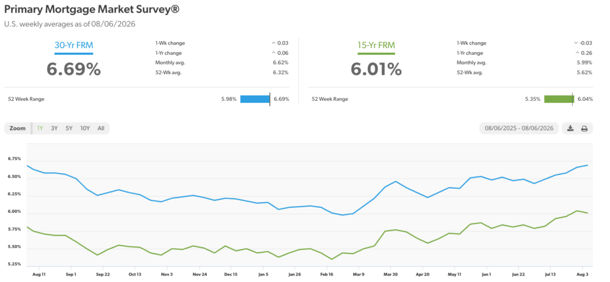610x282 pixels.
Task: Click the 6.75% y-axis label
Action: 15,159
